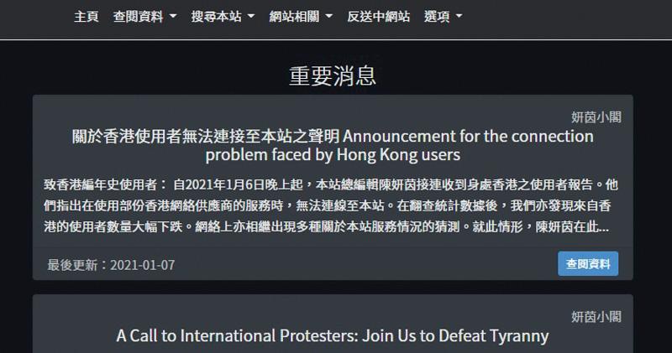Click 妍茵小閣 author label on second card
The width and height of the screenshot is (672, 353).
[x=596, y=316]
